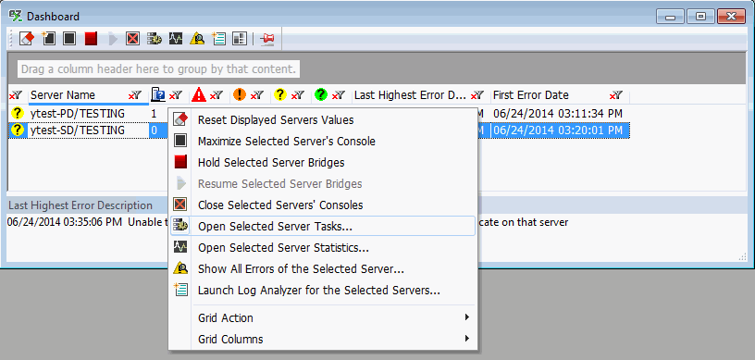755x360 pixels.
Task: Click the red Hold Bridges toolbar icon
Action: pos(91,39)
